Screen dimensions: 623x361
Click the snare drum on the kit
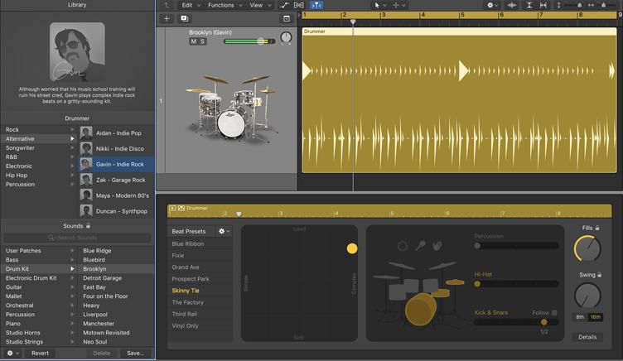pyautogui.click(x=441, y=294)
